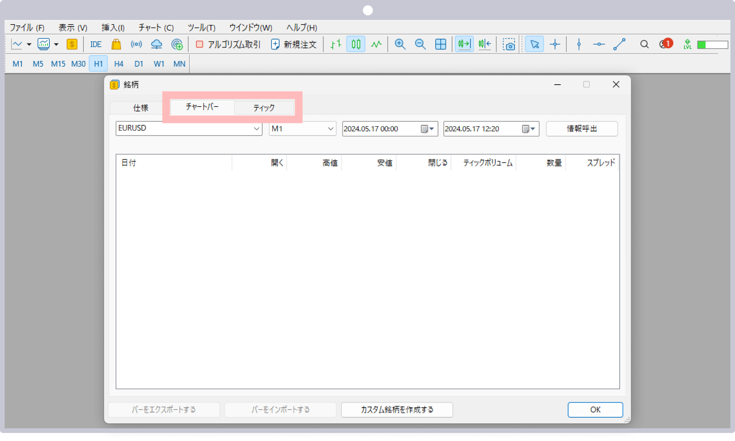Image resolution: width=735 pixels, height=441 pixels.
Task: Switch to bar chart icon
Action: 335,44
